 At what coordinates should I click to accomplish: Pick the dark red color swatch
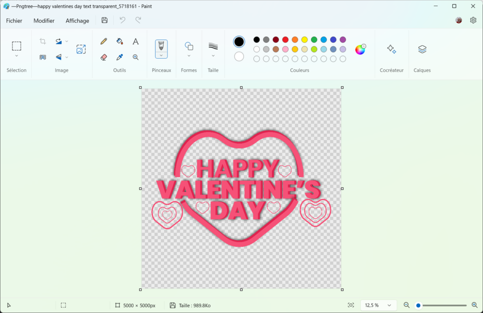(x=276, y=40)
